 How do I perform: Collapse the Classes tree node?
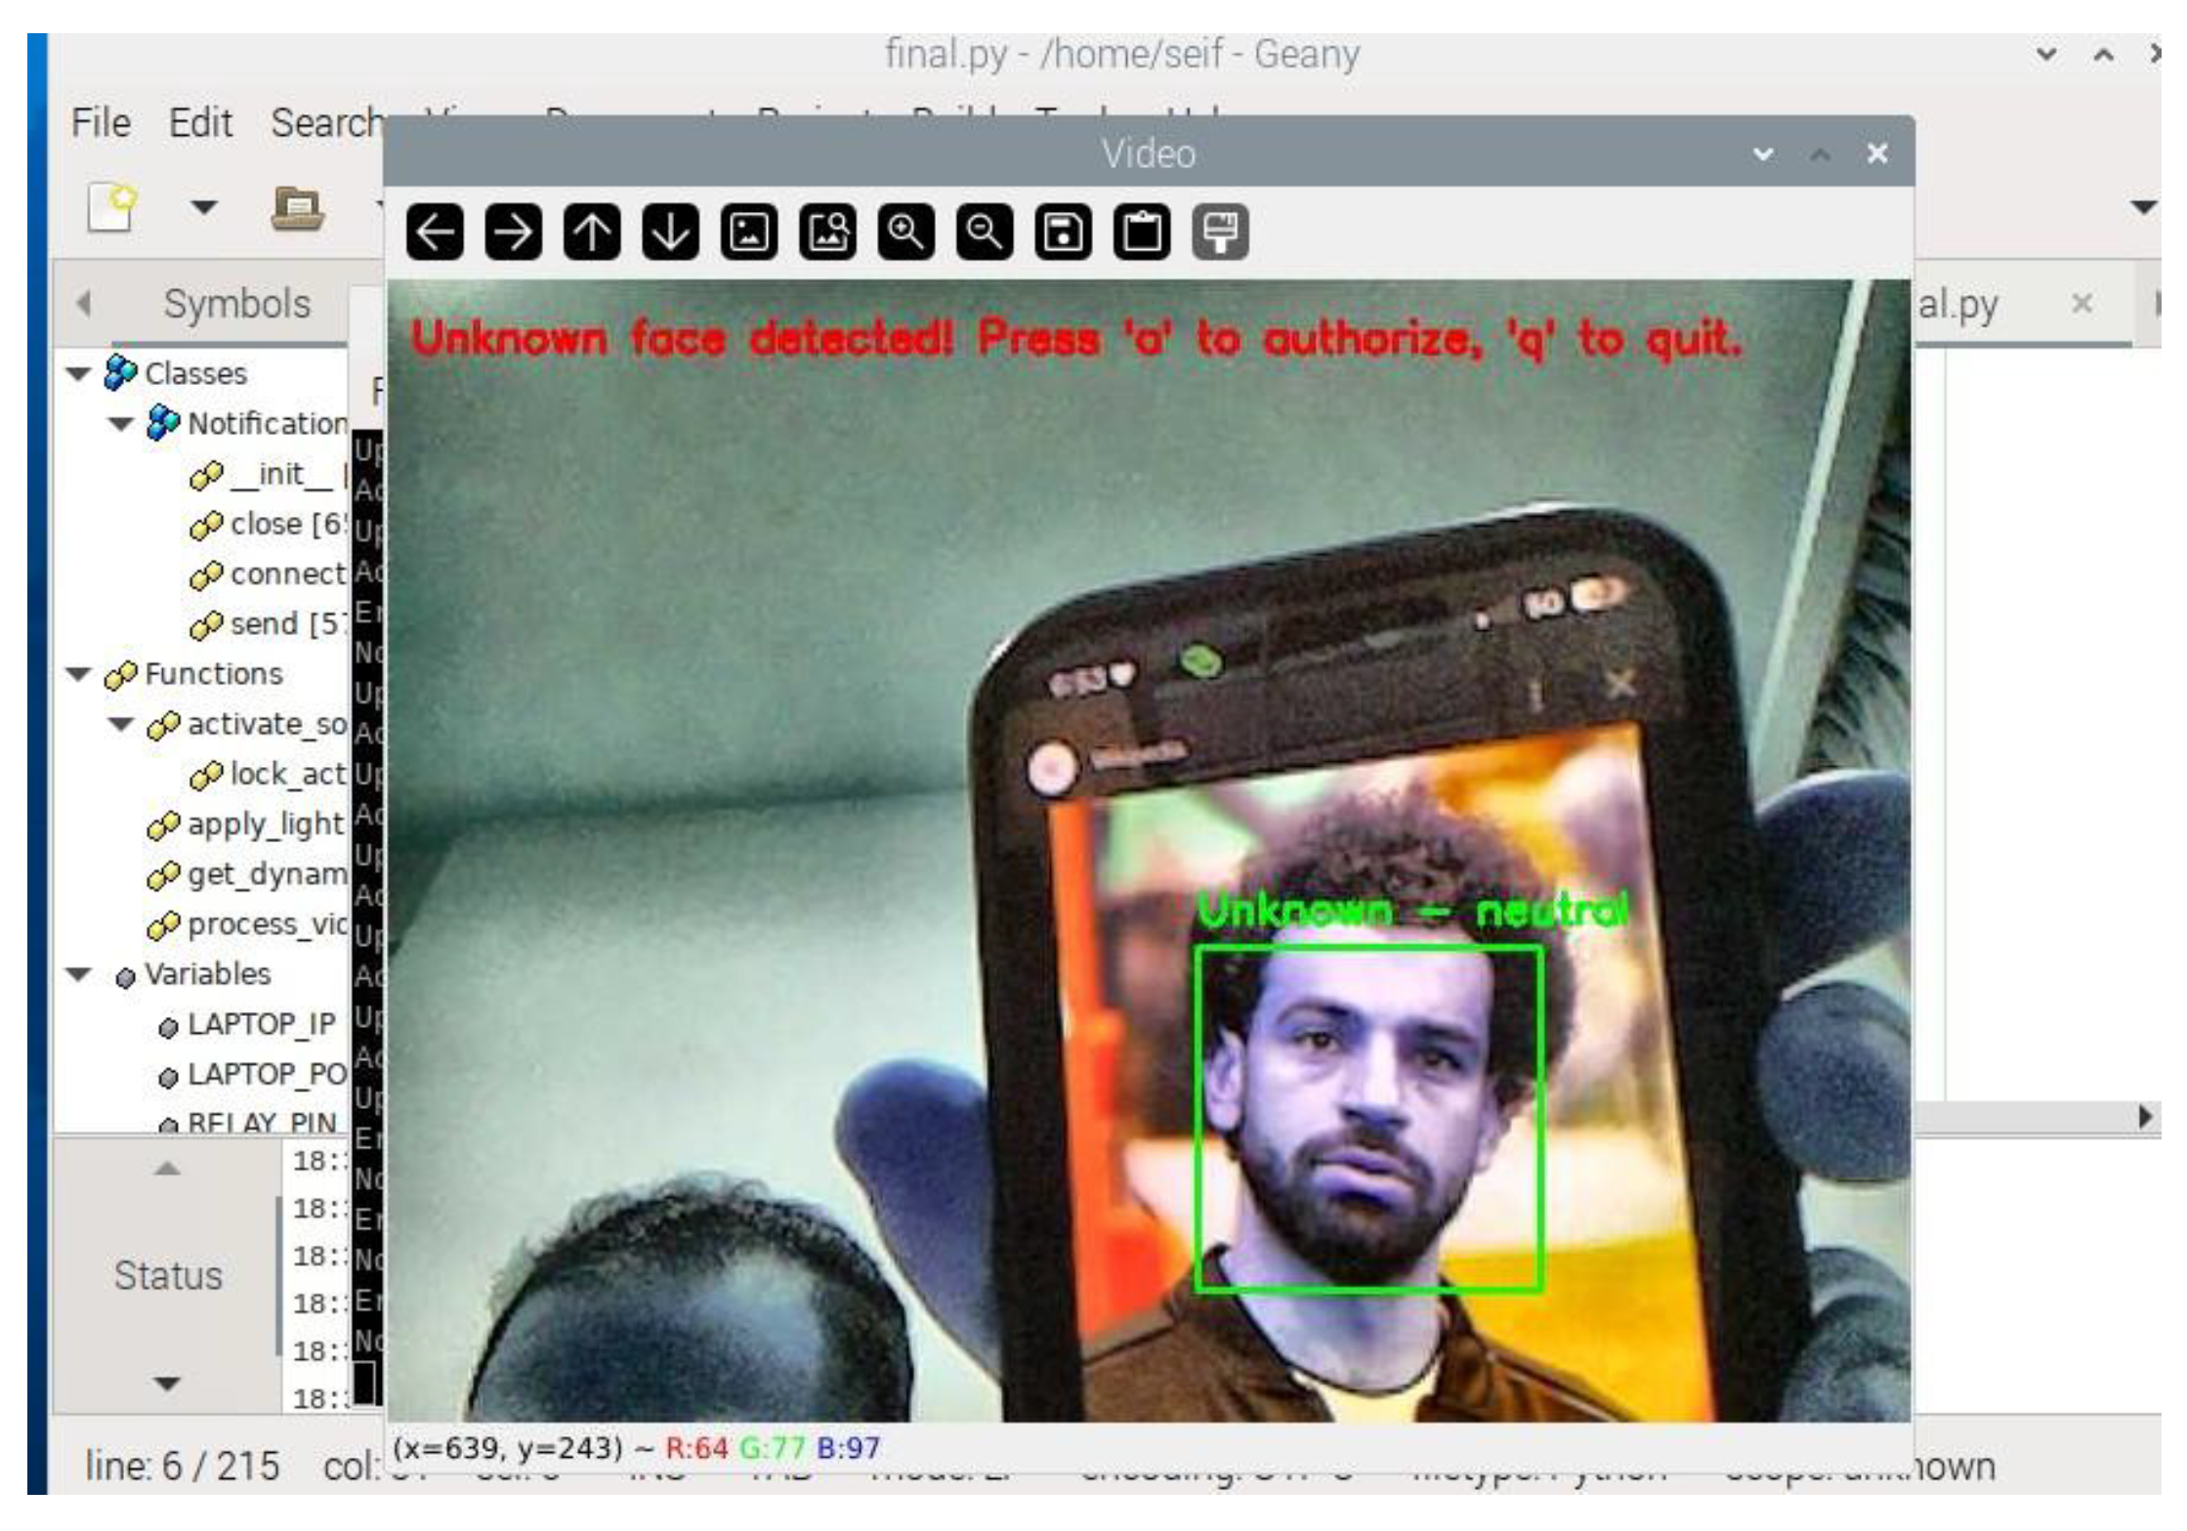(79, 374)
